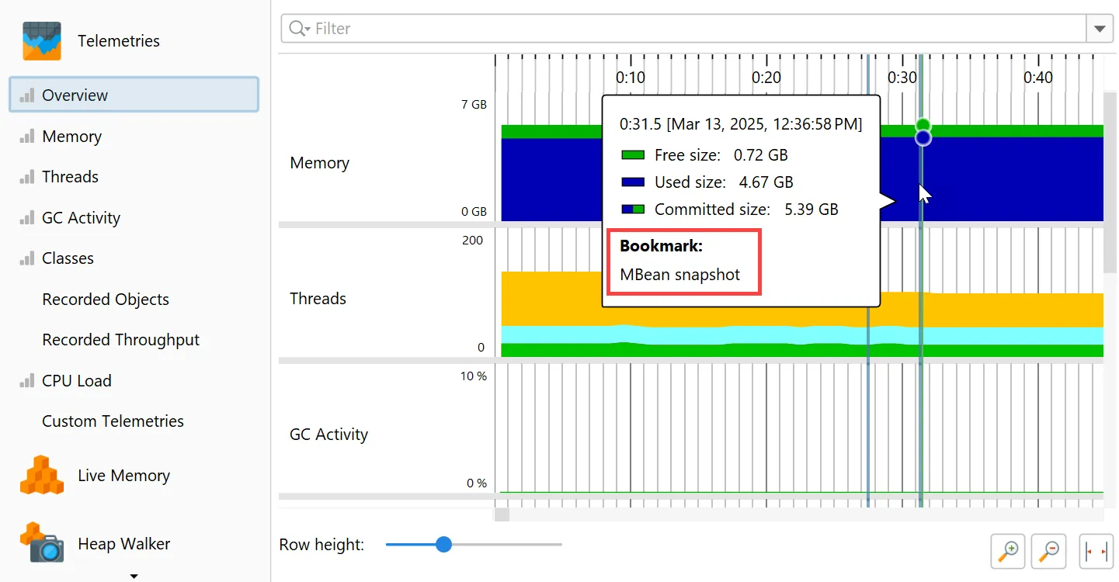Click the 7 GB axis label
1119x582 pixels.
point(474,105)
